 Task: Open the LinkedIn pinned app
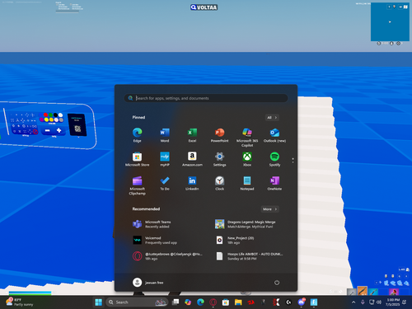pos(192,183)
